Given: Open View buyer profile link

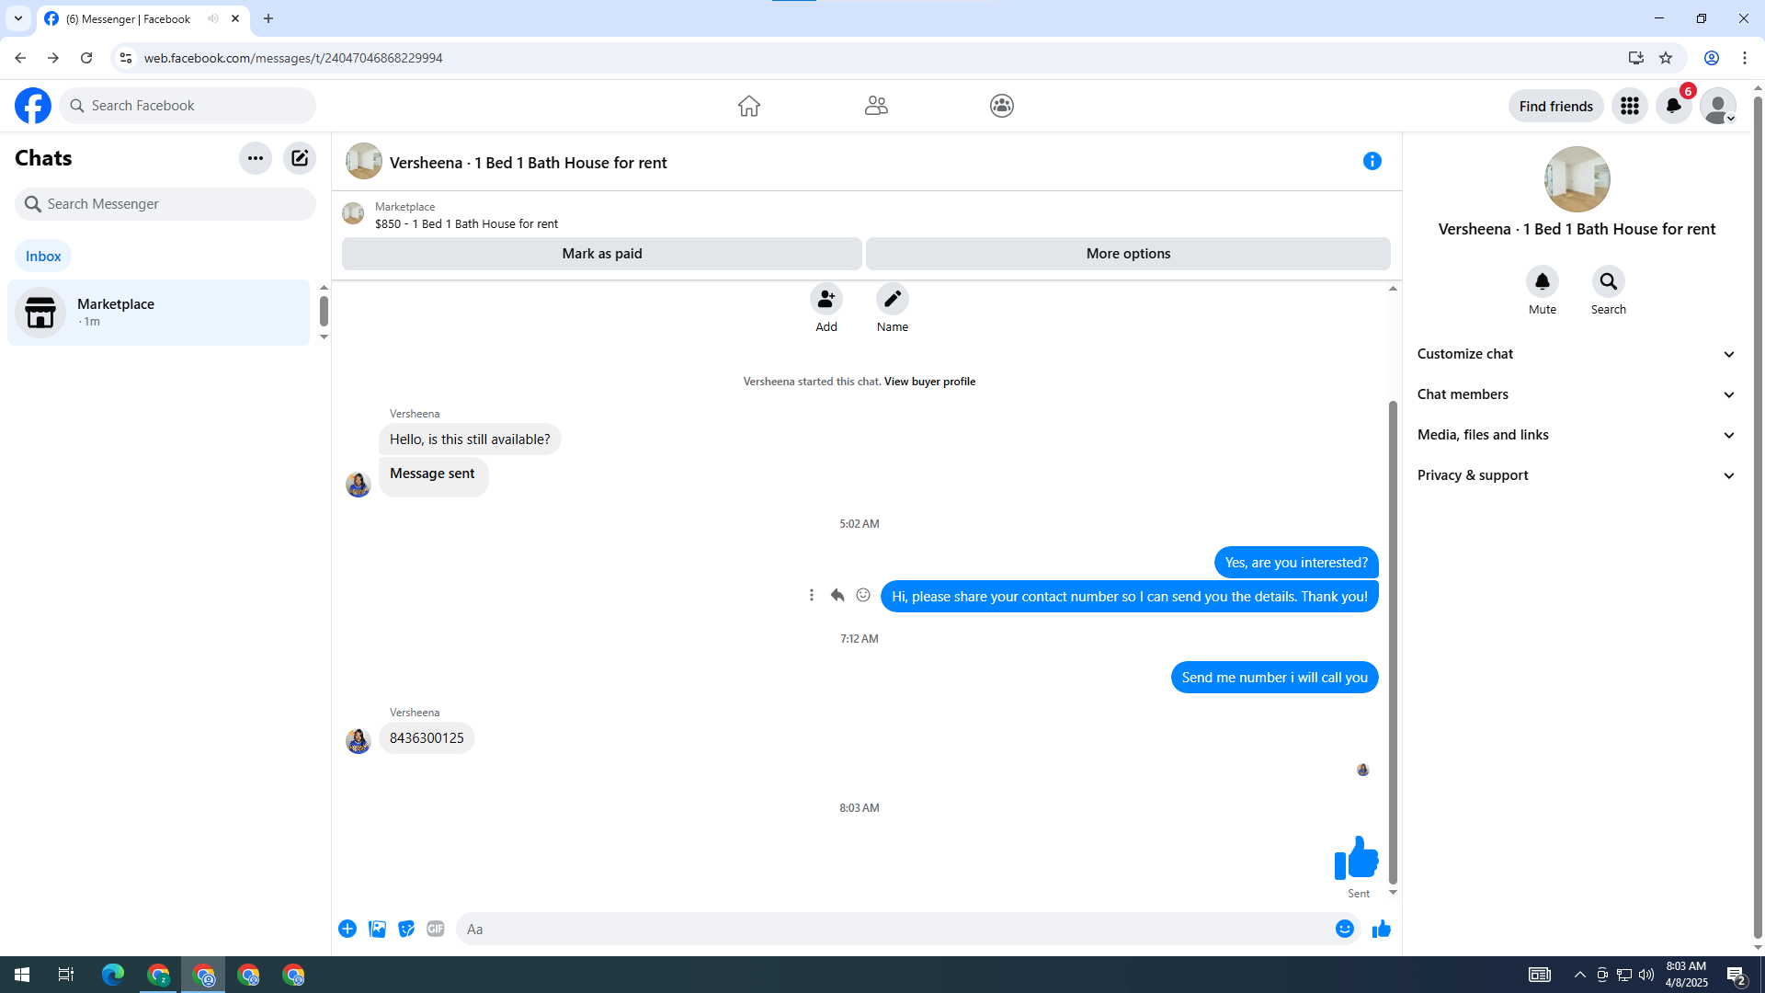Looking at the screenshot, I should [929, 381].
